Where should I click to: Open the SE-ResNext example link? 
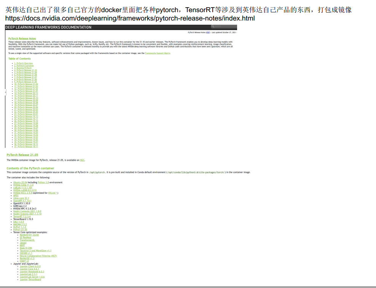click(x=25, y=238)
